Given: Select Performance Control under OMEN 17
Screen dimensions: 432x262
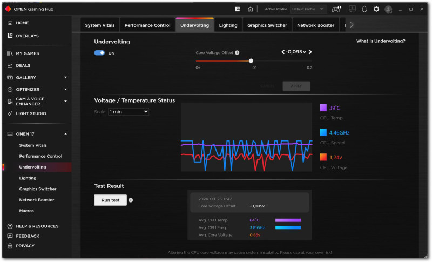Looking at the screenshot, I should click(x=40, y=156).
